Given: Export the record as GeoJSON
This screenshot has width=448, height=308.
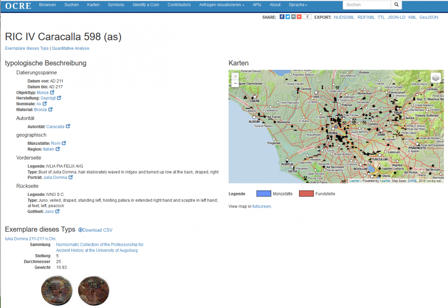Looking at the screenshot, I should tap(429, 17).
